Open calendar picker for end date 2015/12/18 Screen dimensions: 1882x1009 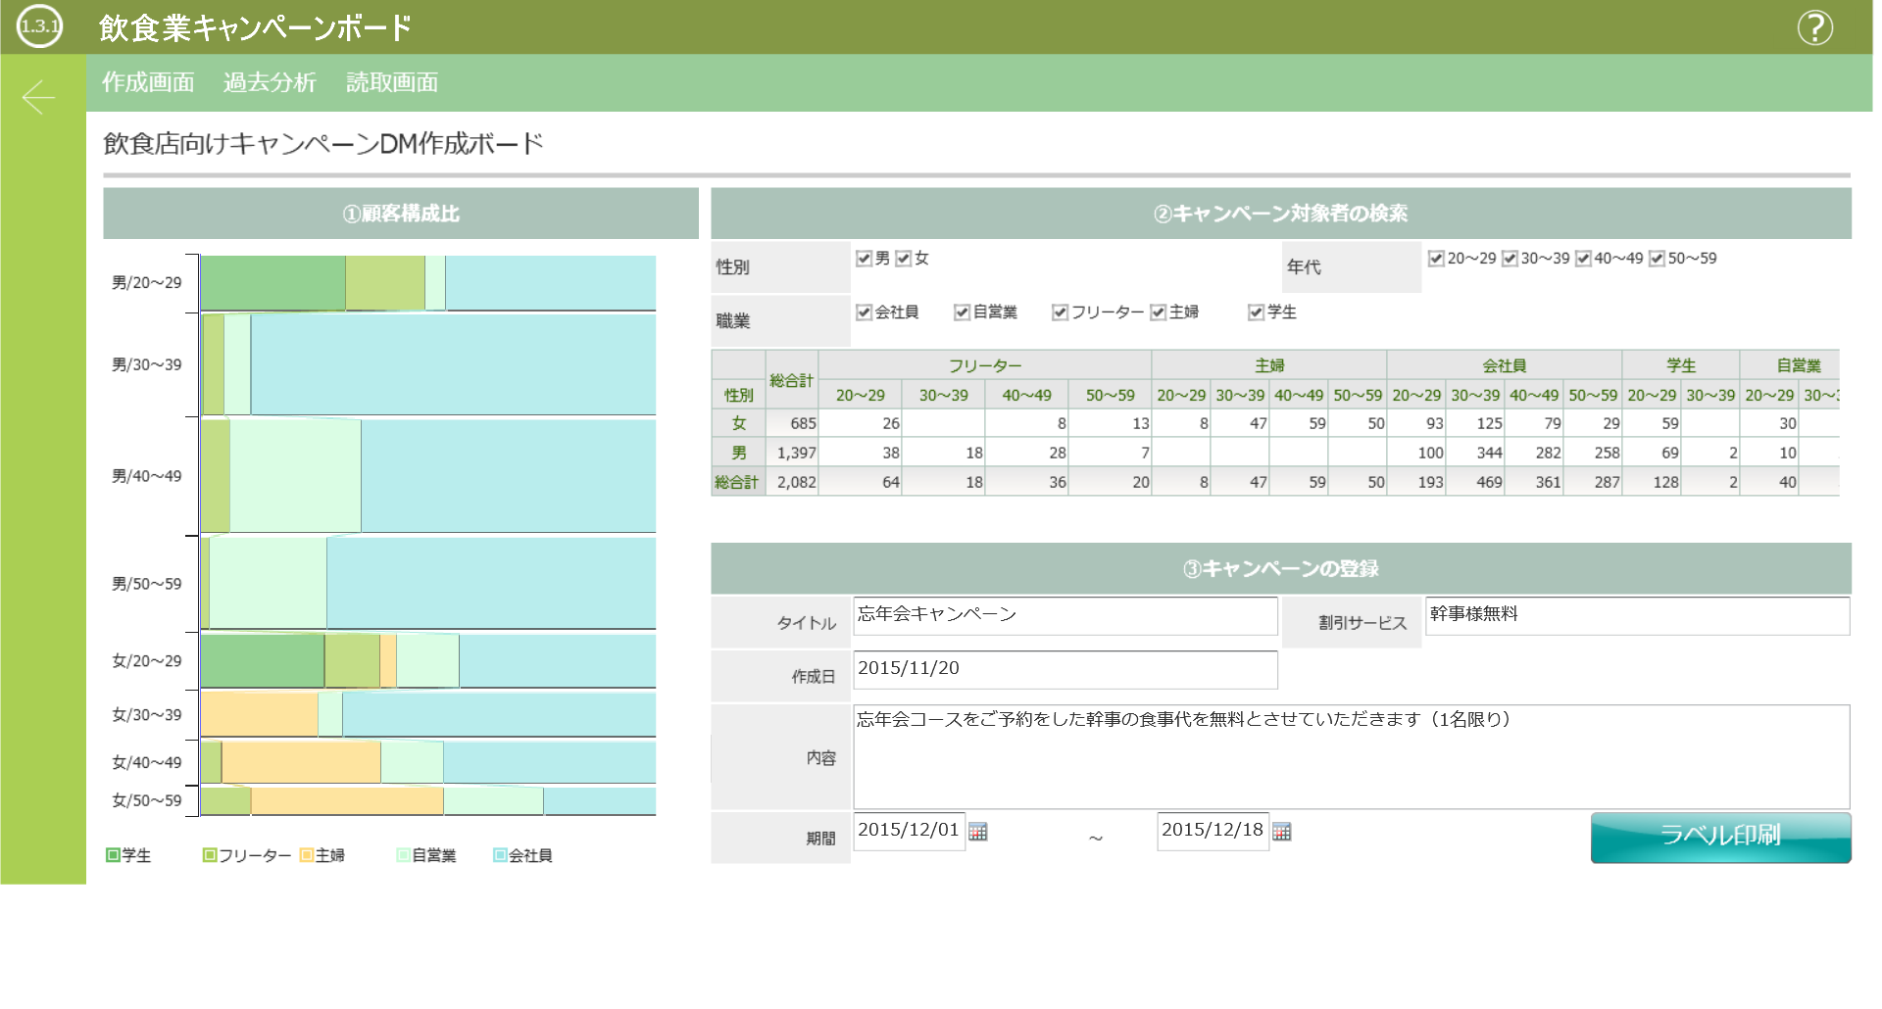click(x=1281, y=832)
